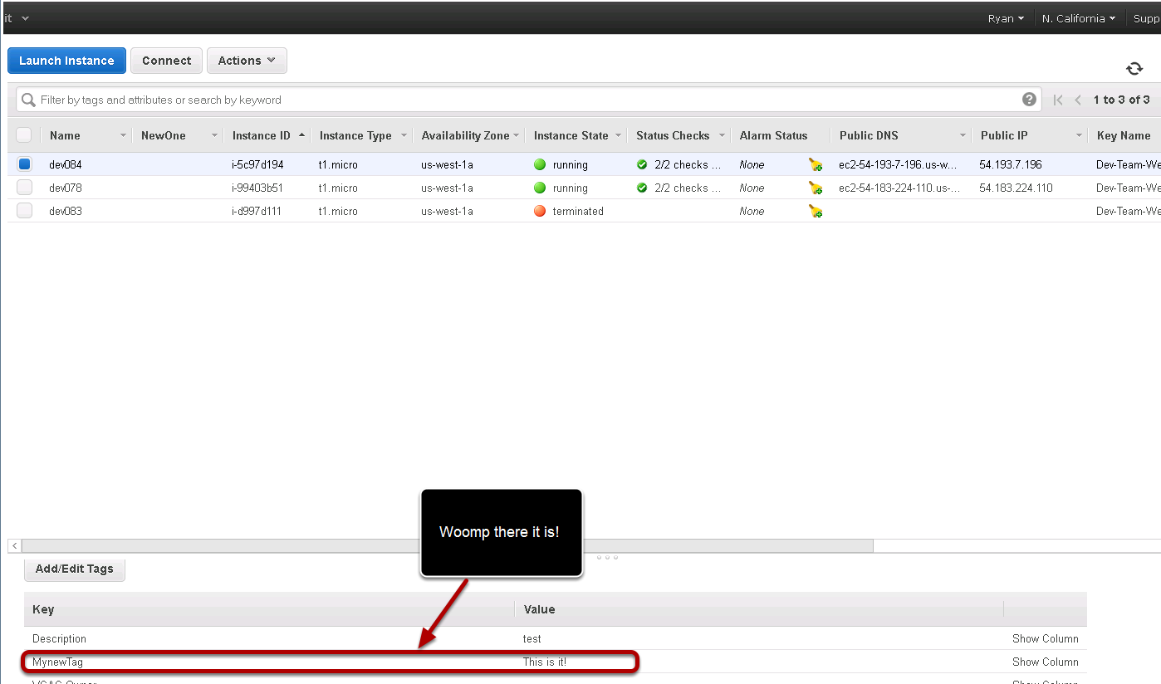Viewport: 1161px width, 684px height.
Task: Click the dev083 instance name
Action: (x=66, y=211)
